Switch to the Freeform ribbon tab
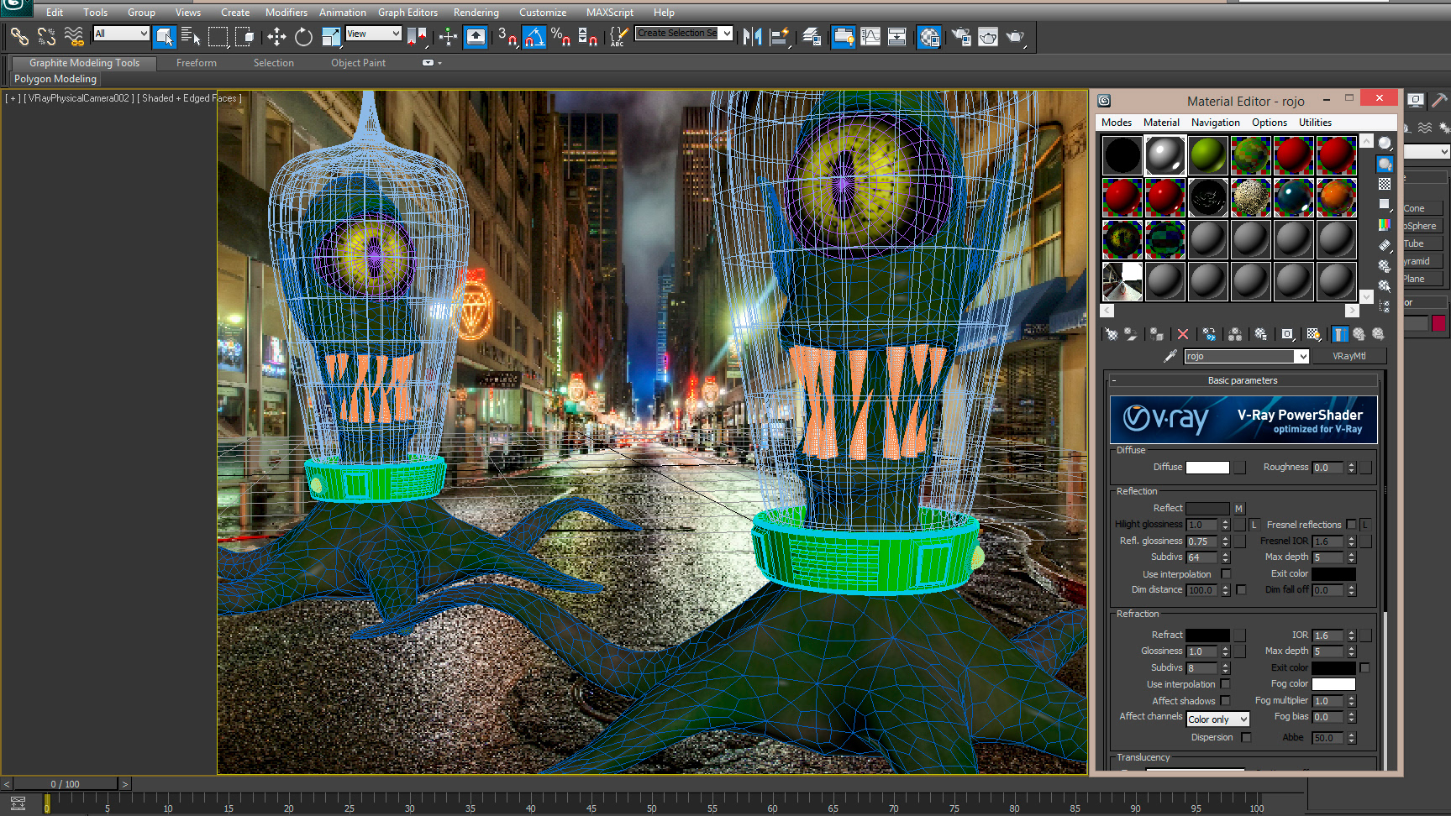The image size is (1451, 816). coord(196,63)
